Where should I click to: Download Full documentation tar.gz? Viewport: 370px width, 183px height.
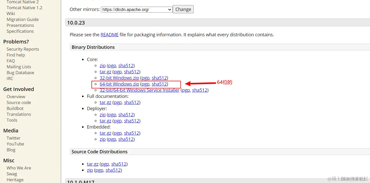(x=106, y=102)
